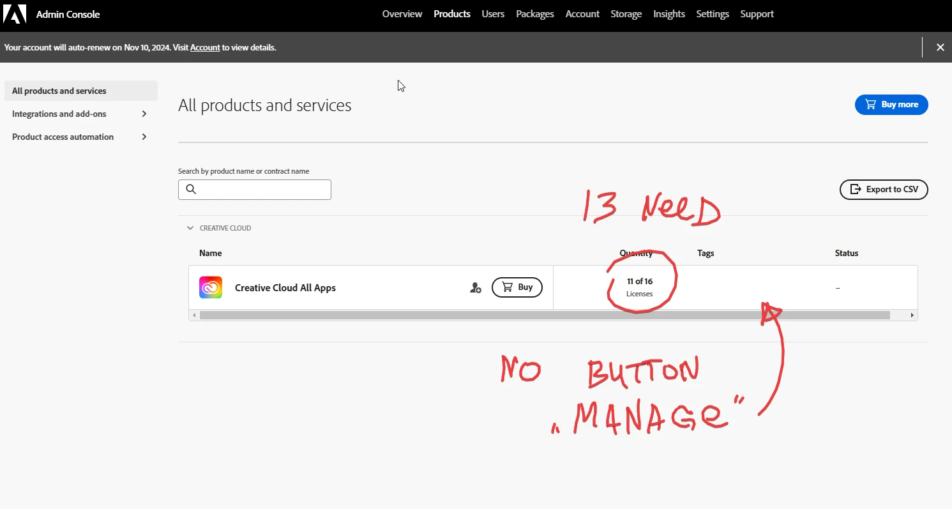Click the Status column header
Image resolution: width=952 pixels, height=509 pixels.
(847, 253)
